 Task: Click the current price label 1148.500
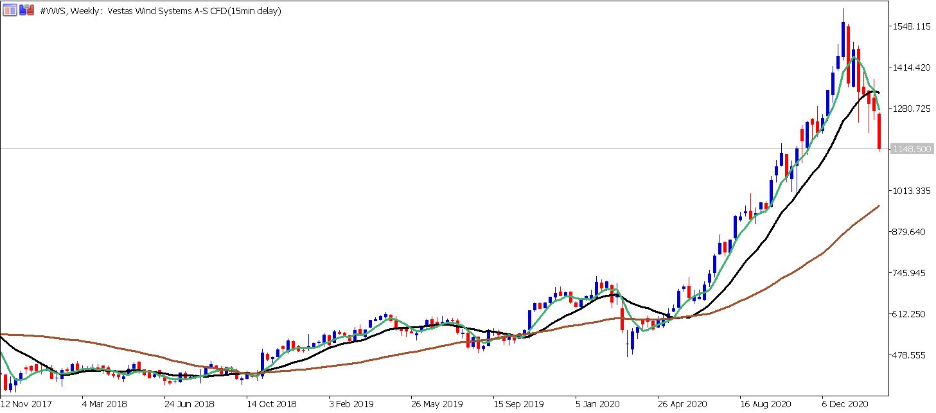tap(911, 149)
